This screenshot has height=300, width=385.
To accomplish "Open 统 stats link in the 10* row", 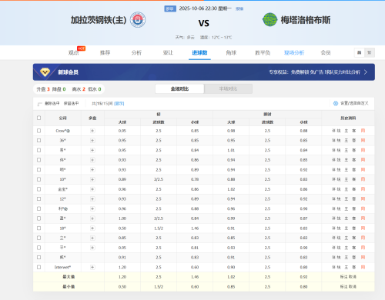I will coord(339,179).
